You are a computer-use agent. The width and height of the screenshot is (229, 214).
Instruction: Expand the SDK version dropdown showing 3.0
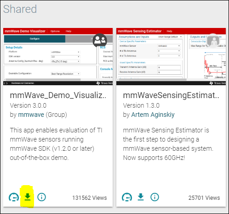[x=65, y=57]
